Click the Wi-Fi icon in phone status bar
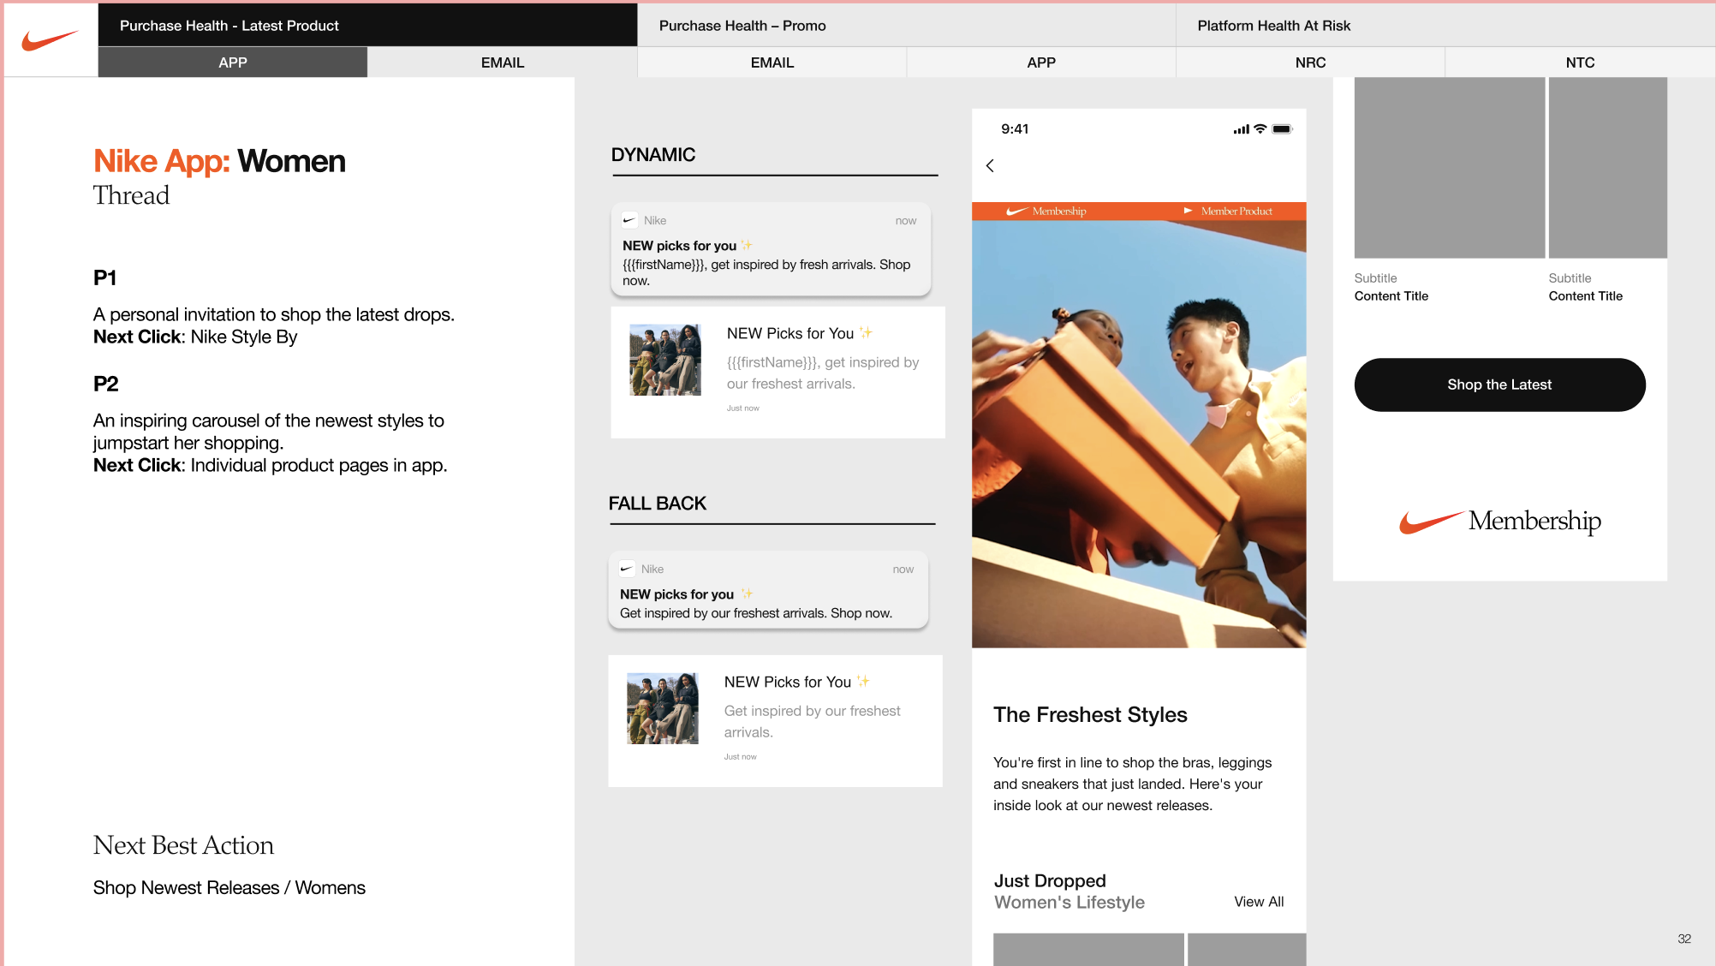 [x=1260, y=129]
